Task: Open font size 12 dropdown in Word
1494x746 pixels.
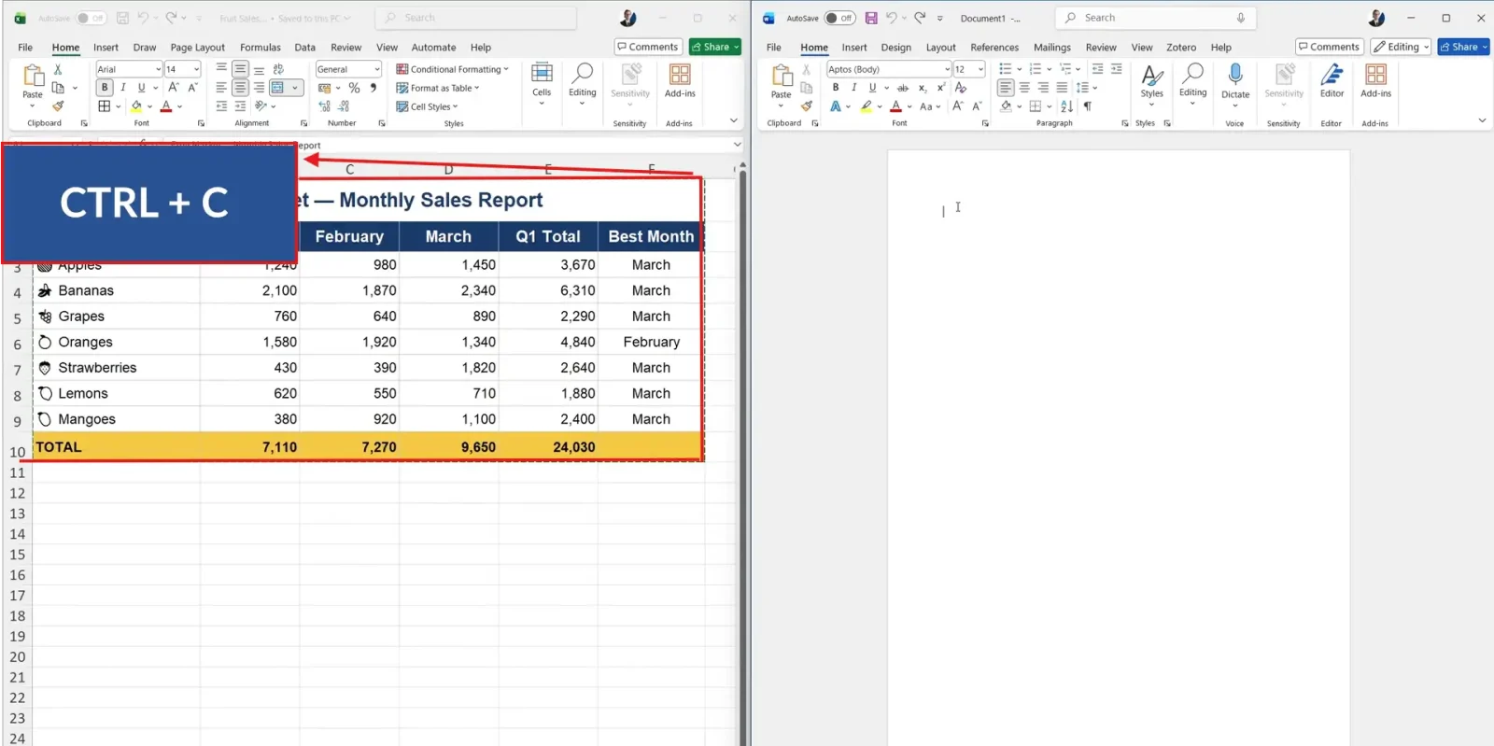Action: click(980, 69)
